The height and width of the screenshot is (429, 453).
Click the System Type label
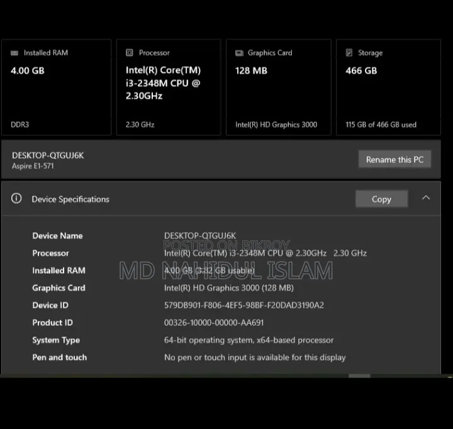click(56, 340)
